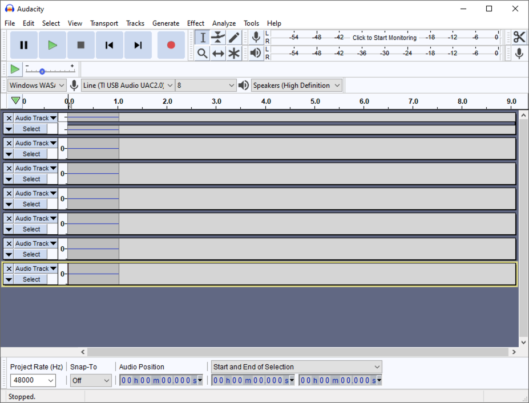The image size is (529, 403).
Task: Click the recording meter microphone icon
Action: pyautogui.click(x=256, y=37)
